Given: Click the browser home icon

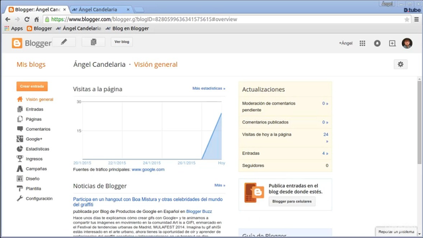Looking at the screenshot, I should tap(36, 19).
